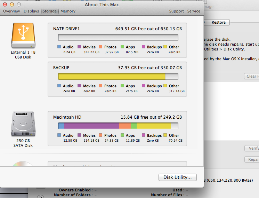Click the Photos orange swatch under Macintosh HD

click(100, 135)
